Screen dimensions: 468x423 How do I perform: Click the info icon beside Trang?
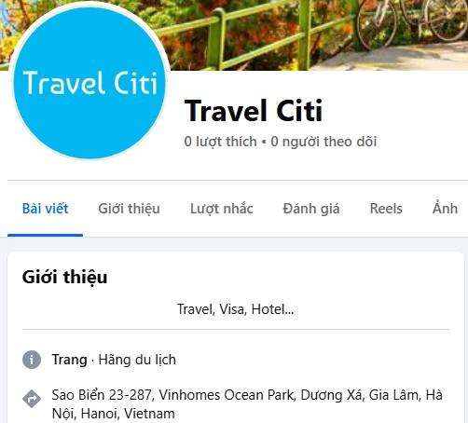point(32,360)
